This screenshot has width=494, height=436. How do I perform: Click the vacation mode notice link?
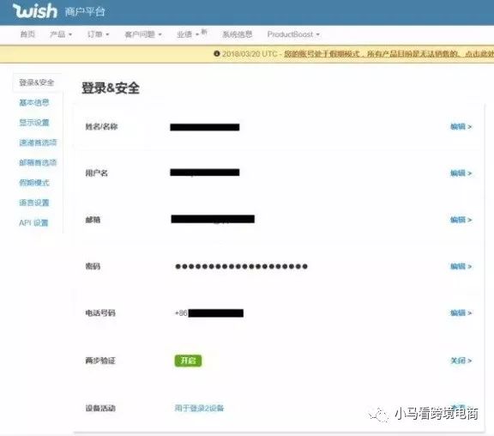click(389, 54)
